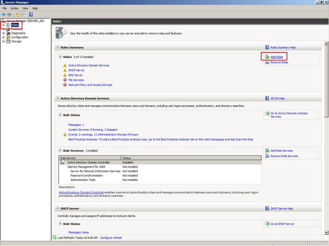Click the scrollbar up arrow
Viewport: 329px width, 246px height.
326,43
